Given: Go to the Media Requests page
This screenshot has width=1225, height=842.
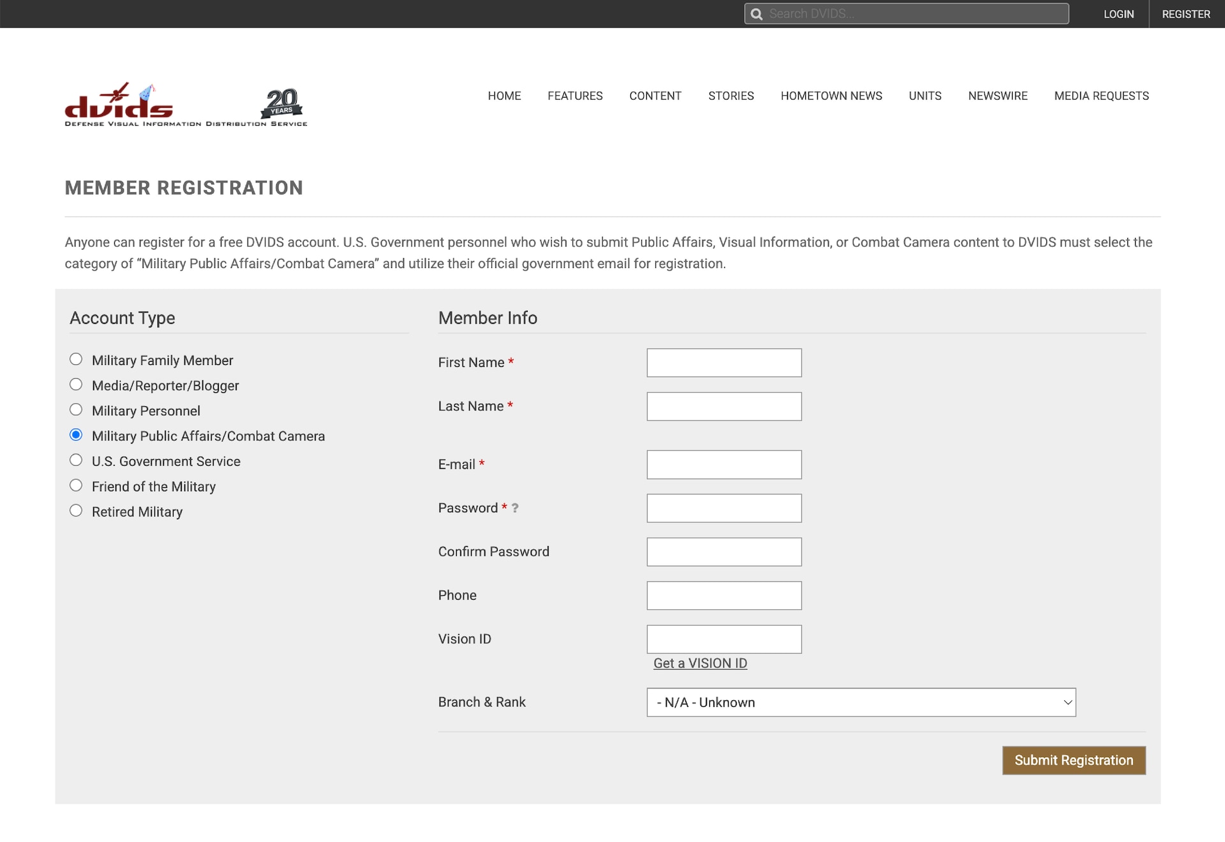Looking at the screenshot, I should click(1101, 96).
